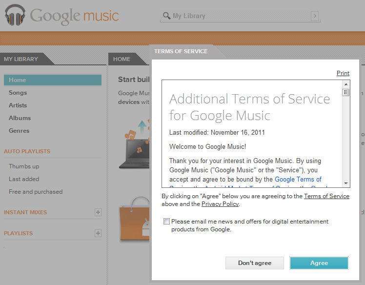
Task: Click the AUTO PLAYLISTS section heading
Action: click(x=27, y=151)
